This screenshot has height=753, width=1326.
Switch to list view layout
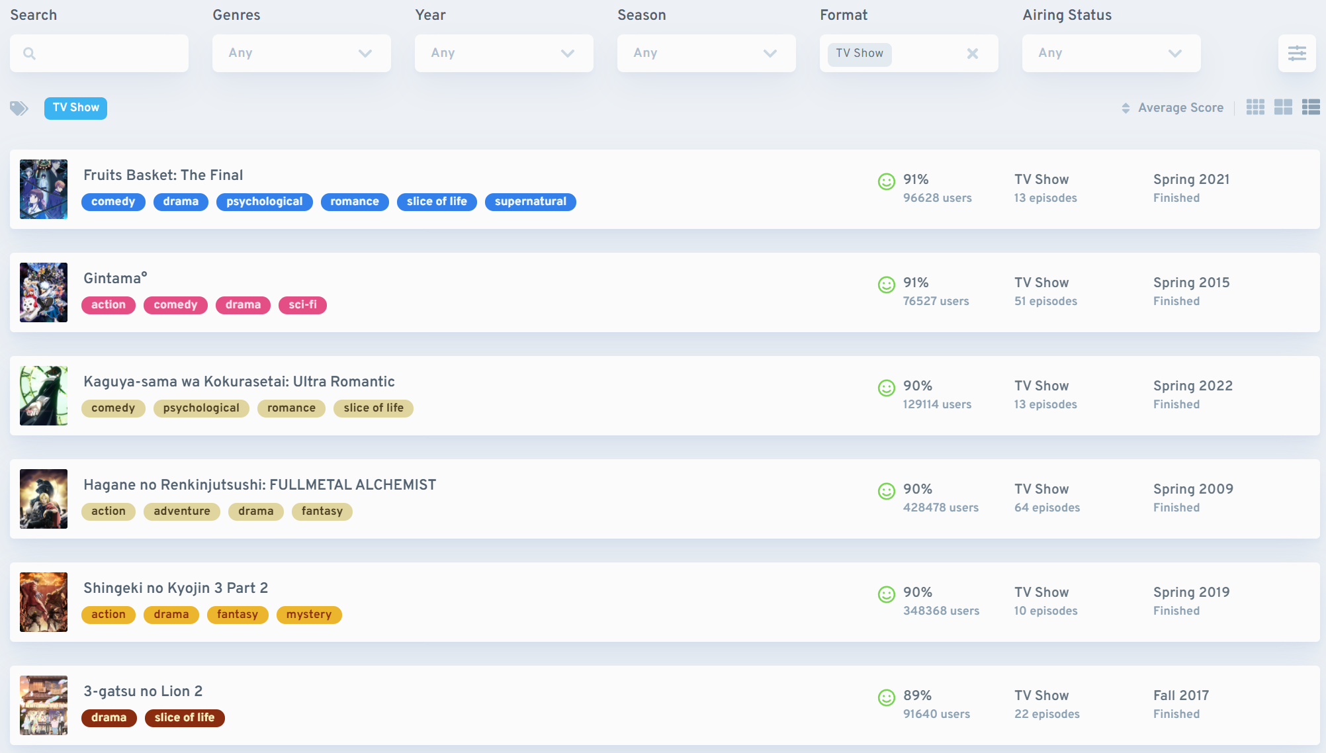click(1311, 107)
